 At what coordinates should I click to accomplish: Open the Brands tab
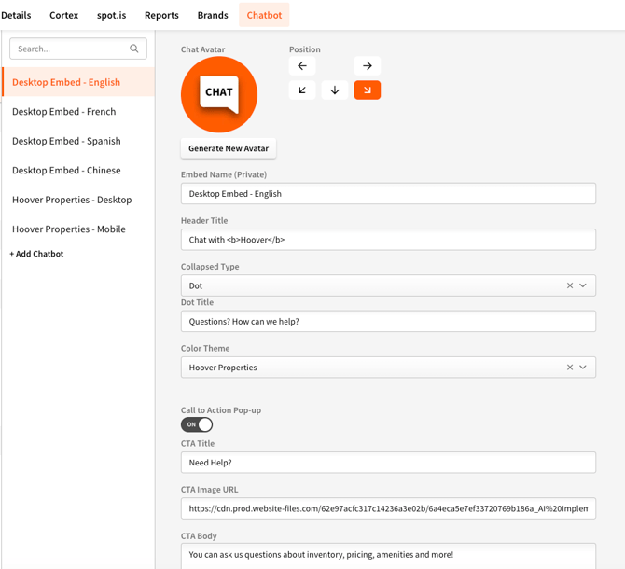tap(213, 15)
